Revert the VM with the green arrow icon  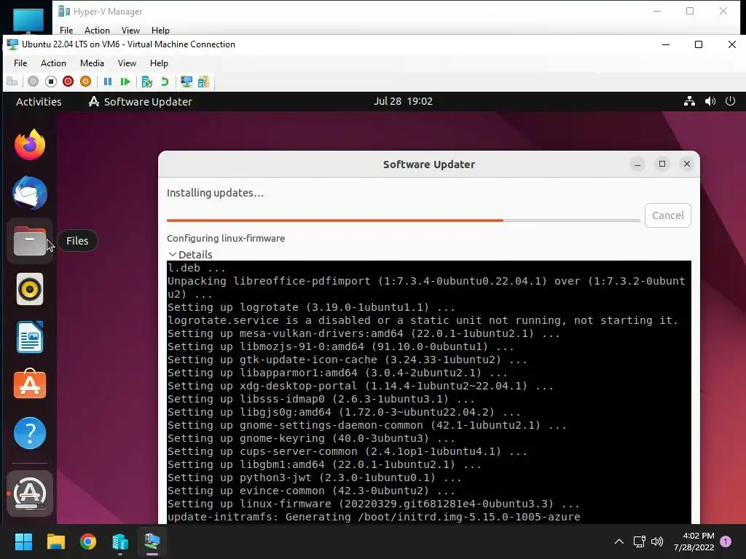[x=165, y=82]
